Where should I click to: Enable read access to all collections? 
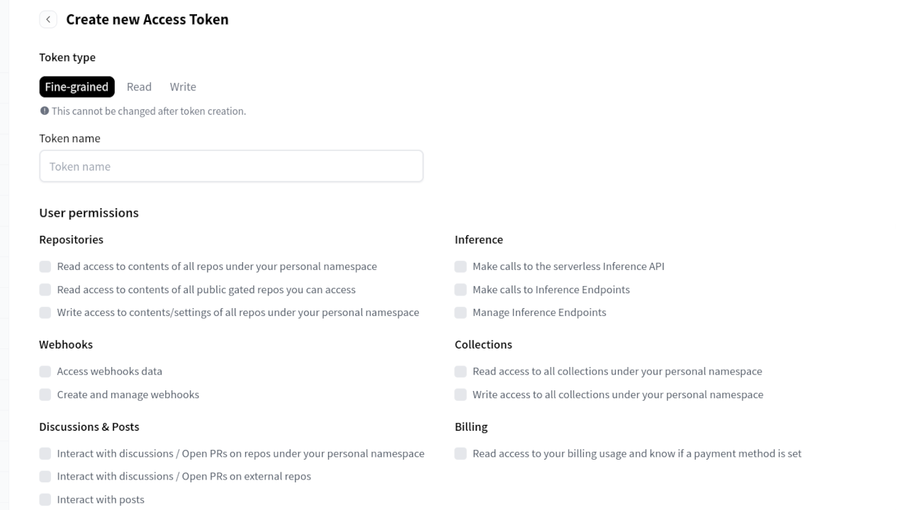(461, 371)
